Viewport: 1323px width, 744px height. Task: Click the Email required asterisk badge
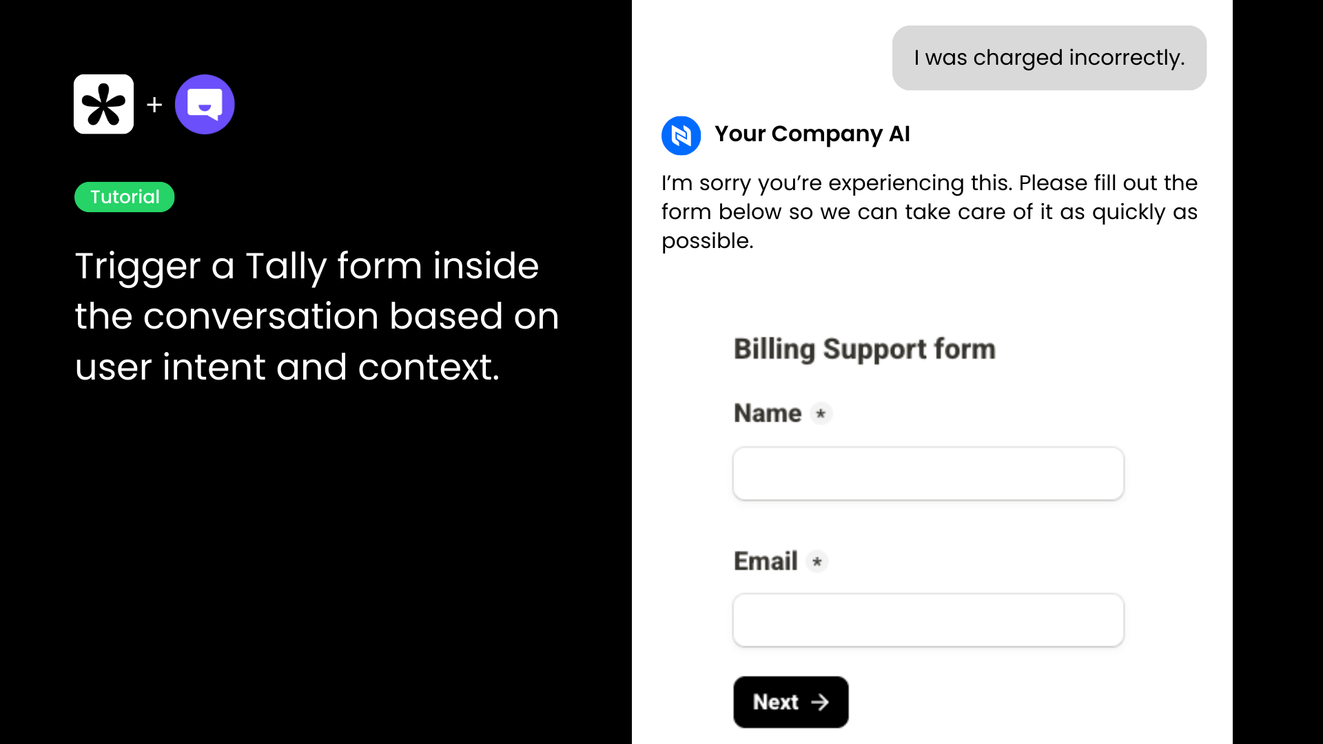pyautogui.click(x=817, y=561)
